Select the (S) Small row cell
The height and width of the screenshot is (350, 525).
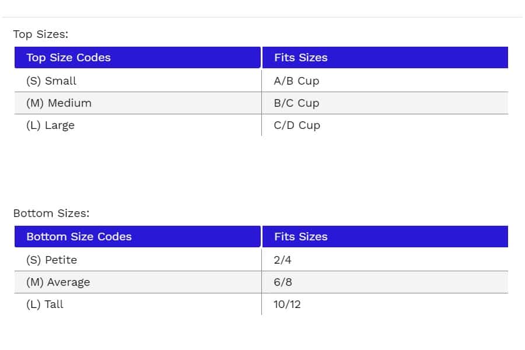point(51,81)
